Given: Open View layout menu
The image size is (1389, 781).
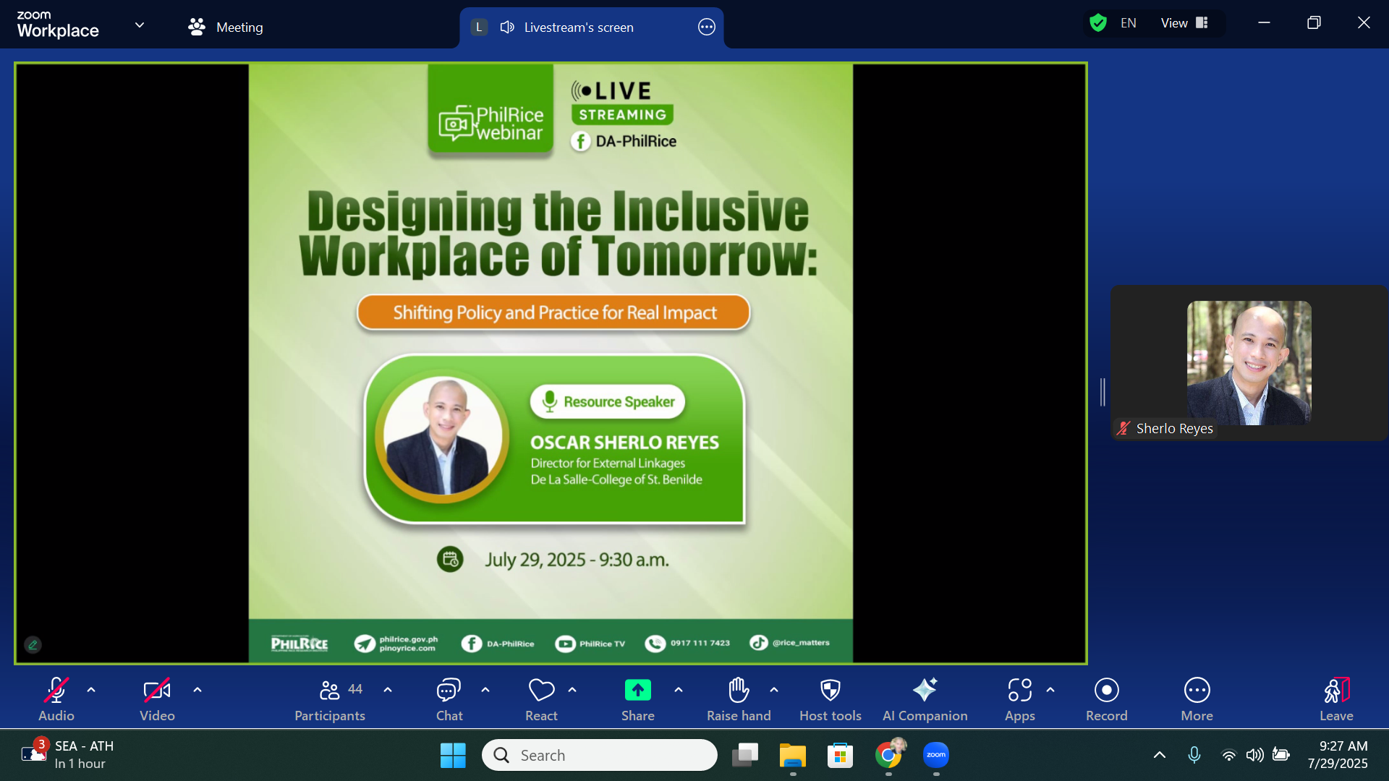Looking at the screenshot, I should tap(1184, 23).
